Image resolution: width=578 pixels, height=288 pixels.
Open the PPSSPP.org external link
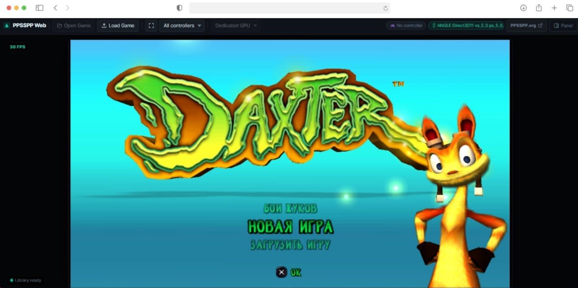527,26
